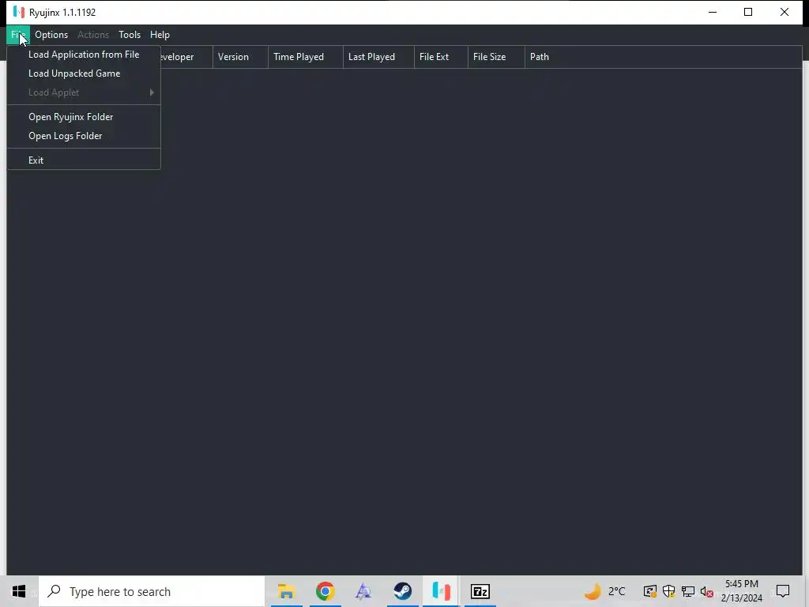The image size is (809, 607).
Task: Sort by the File Ext column header
Action: (x=441, y=57)
